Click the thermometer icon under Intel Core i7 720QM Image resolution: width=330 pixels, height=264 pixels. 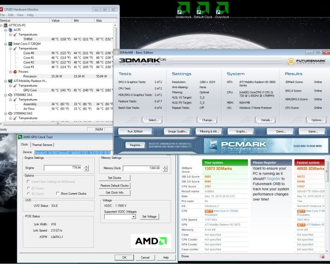[x=15, y=48]
